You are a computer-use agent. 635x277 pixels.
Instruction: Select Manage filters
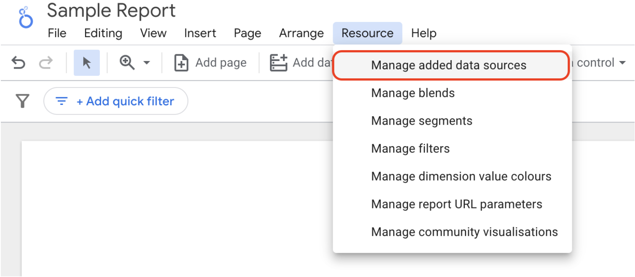point(452,149)
